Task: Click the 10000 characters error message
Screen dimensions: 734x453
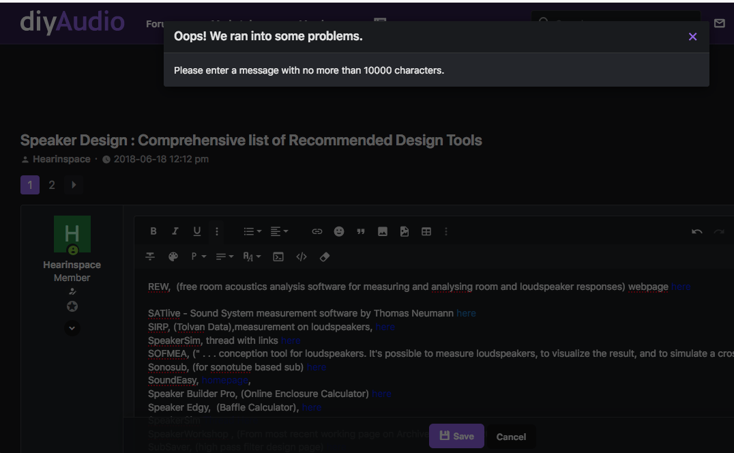Action: (x=309, y=70)
